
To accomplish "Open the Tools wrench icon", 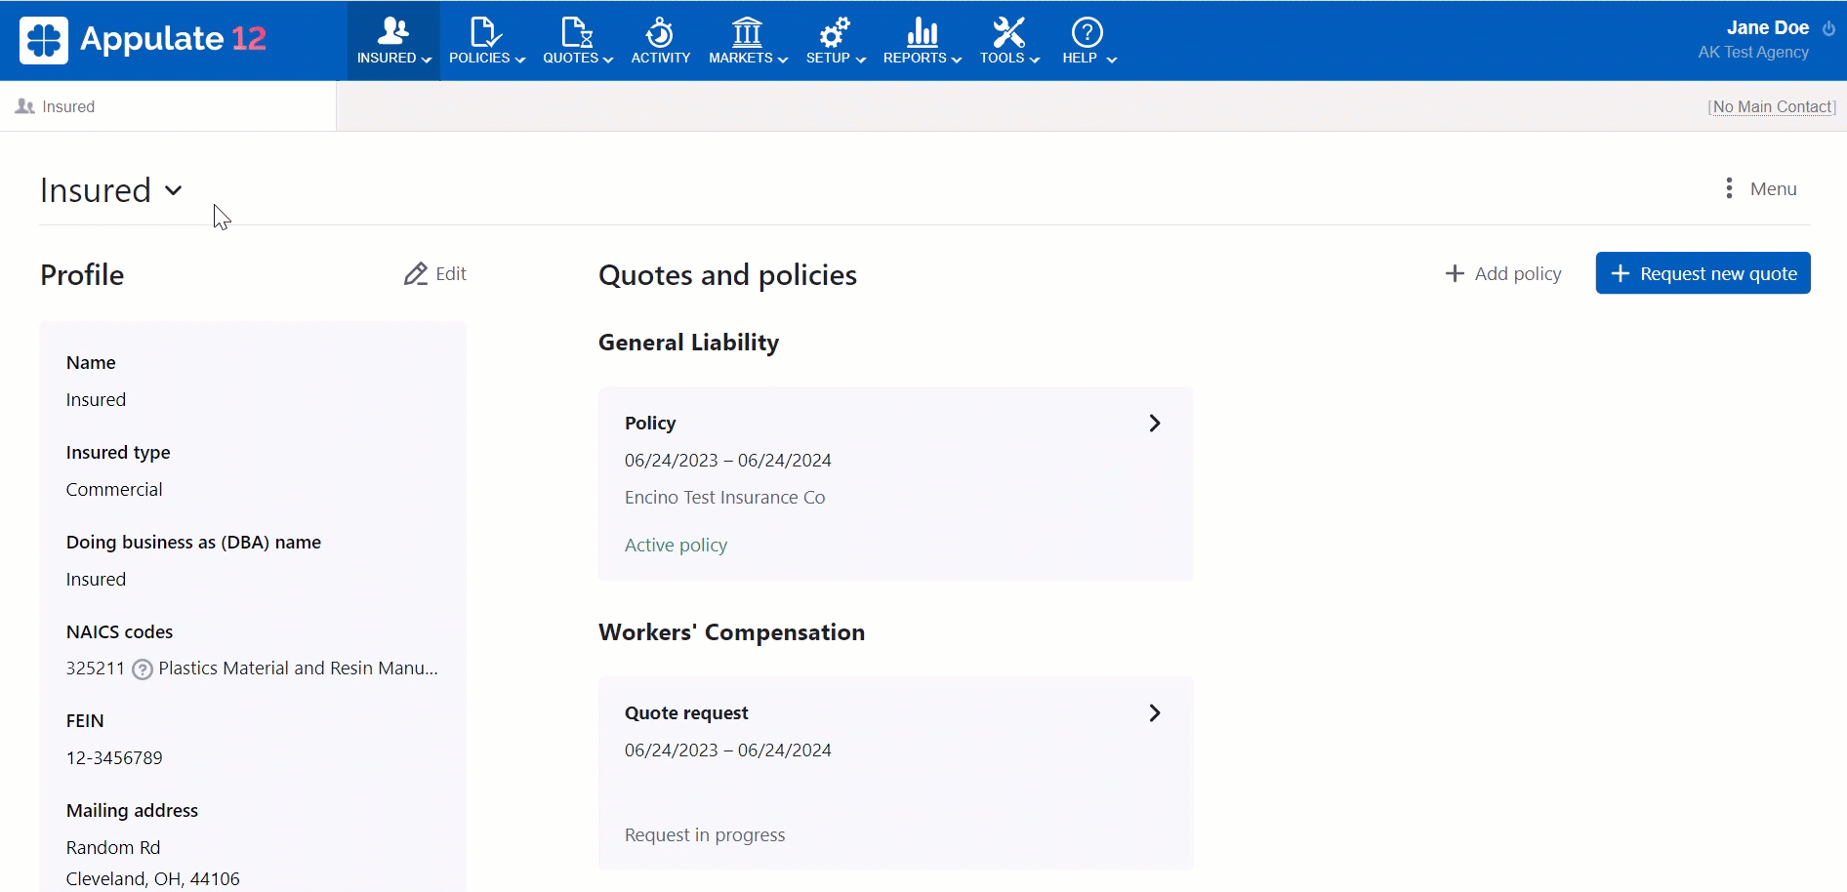I will point(1008,32).
